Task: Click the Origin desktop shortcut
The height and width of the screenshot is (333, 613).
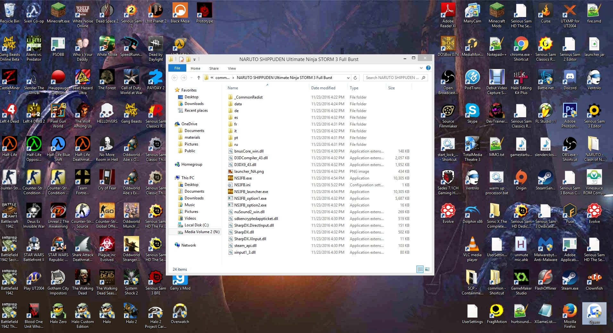Action: click(x=521, y=180)
